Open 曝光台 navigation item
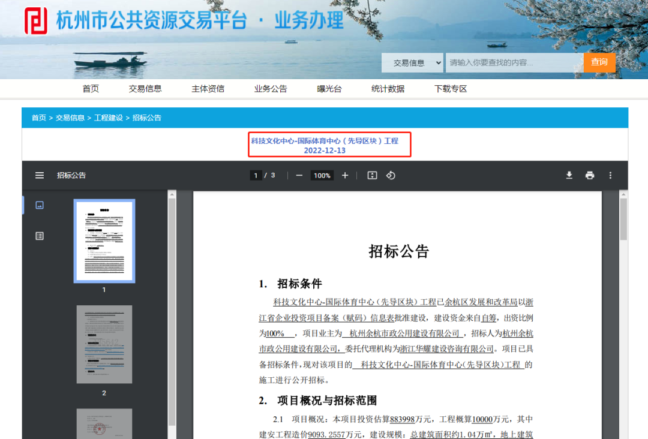648x439 pixels. [329, 89]
